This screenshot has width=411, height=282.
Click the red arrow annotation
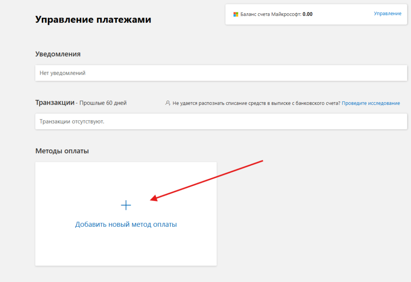(x=209, y=179)
